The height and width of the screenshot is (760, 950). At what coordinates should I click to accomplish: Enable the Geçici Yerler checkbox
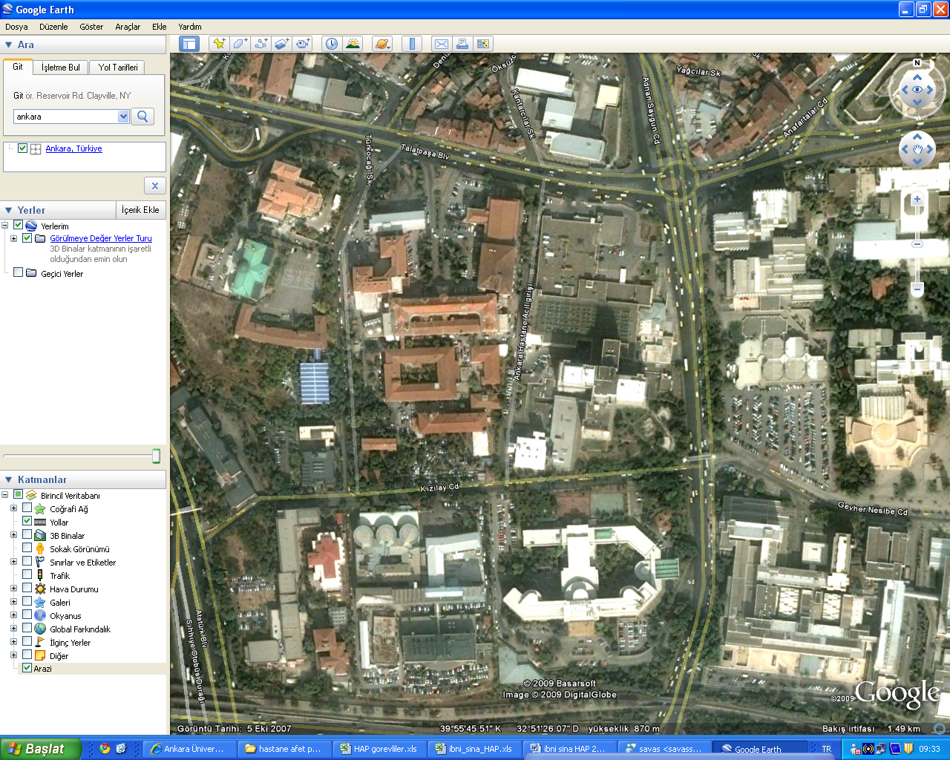pyautogui.click(x=18, y=272)
